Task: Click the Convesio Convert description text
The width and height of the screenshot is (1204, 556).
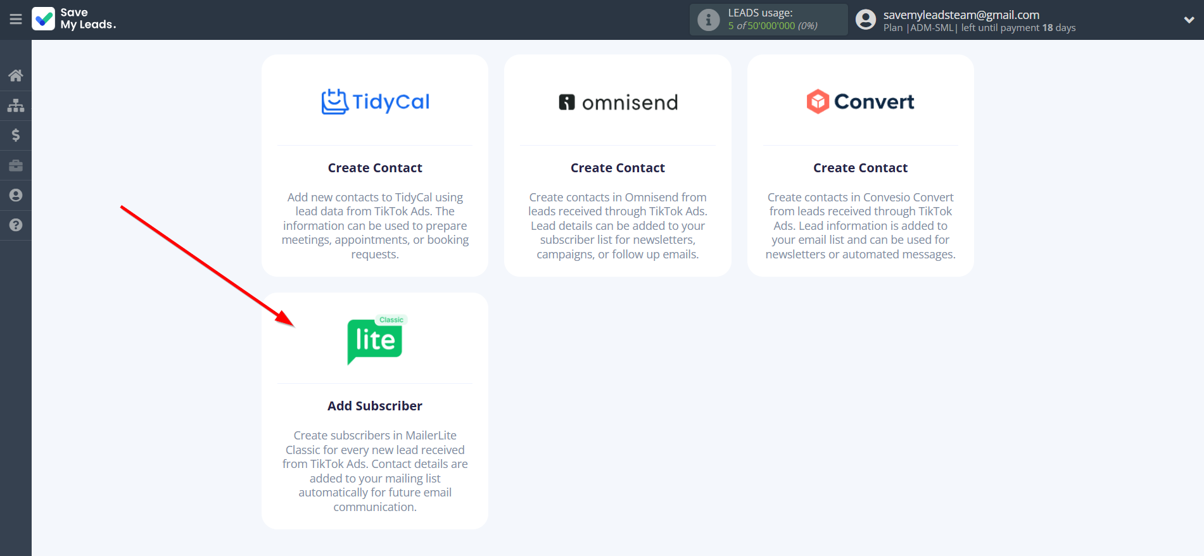Action: pos(860,225)
